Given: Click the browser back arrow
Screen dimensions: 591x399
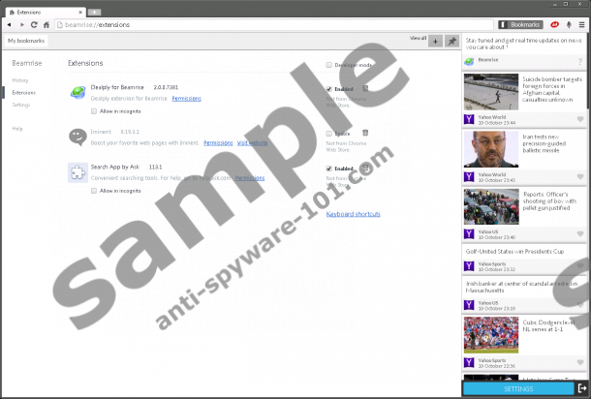Looking at the screenshot, I should coord(10,23).
